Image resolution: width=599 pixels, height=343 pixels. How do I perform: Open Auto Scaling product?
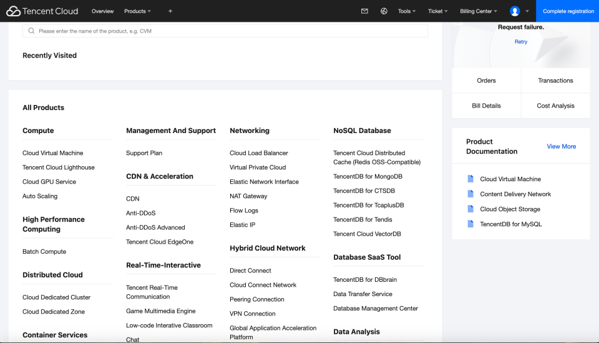[x=40, y=196]
